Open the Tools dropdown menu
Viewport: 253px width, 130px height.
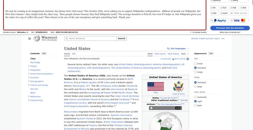(184, 54)
